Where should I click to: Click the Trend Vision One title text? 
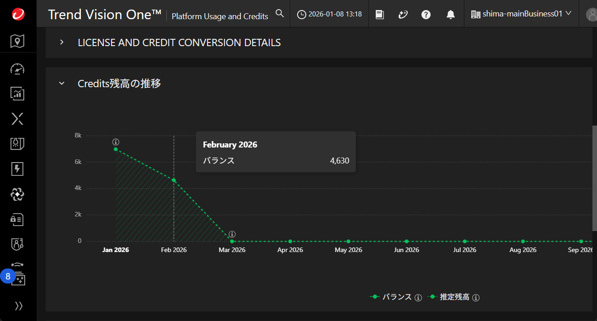(x=105, y=15)
